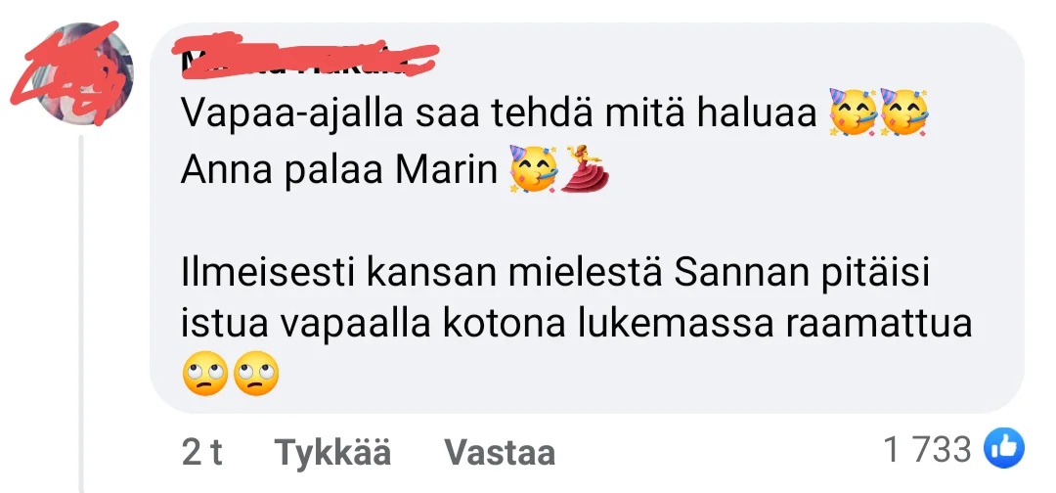The image size is (1056, 493).
Task: Click the text 'Anna palaa Marin'
Action: point(338,170)
